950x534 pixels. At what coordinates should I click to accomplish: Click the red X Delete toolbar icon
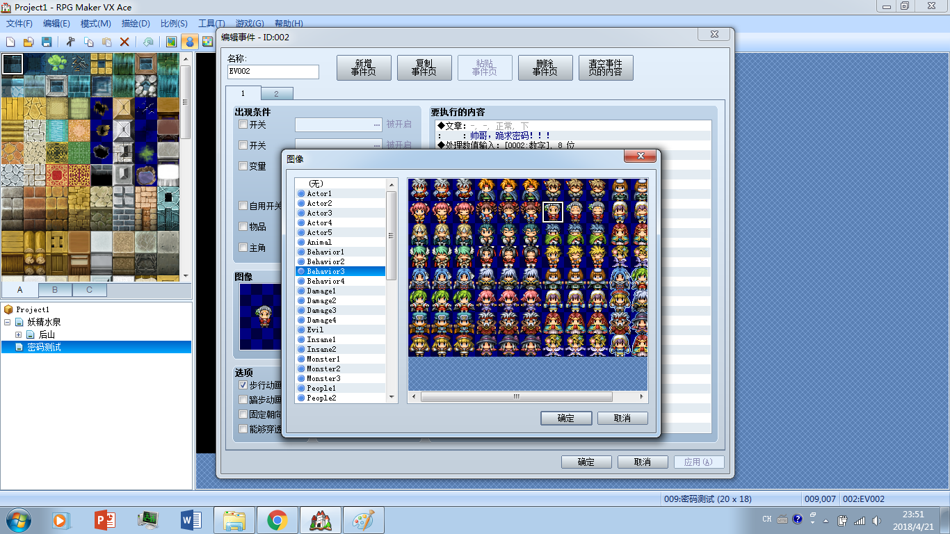124,42
